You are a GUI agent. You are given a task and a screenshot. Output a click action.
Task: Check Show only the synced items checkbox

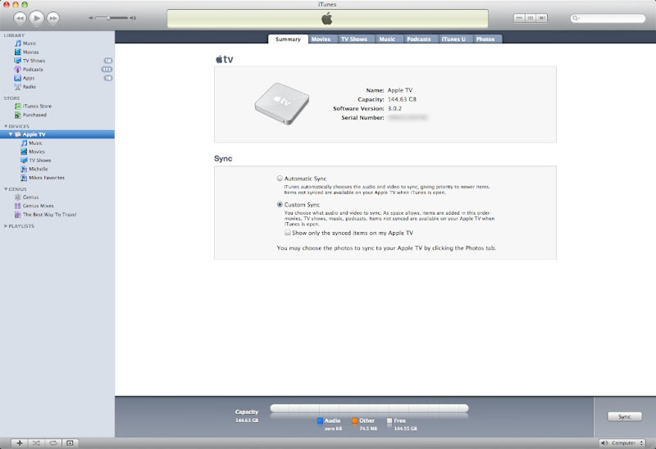tap(288, 233)
